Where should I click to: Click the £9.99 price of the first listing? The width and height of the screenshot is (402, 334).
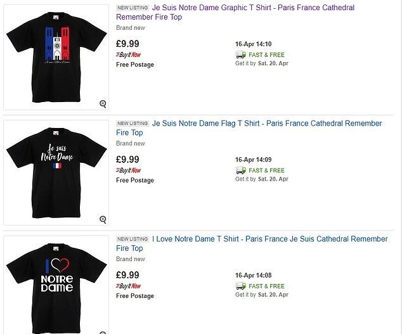[127, 44]
